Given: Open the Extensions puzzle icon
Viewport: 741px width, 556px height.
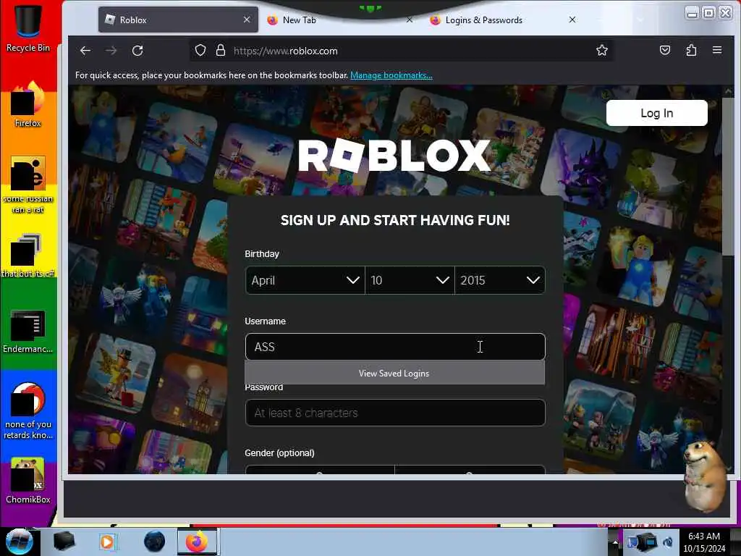Looking at the screenshot, I should pos(691,50).
